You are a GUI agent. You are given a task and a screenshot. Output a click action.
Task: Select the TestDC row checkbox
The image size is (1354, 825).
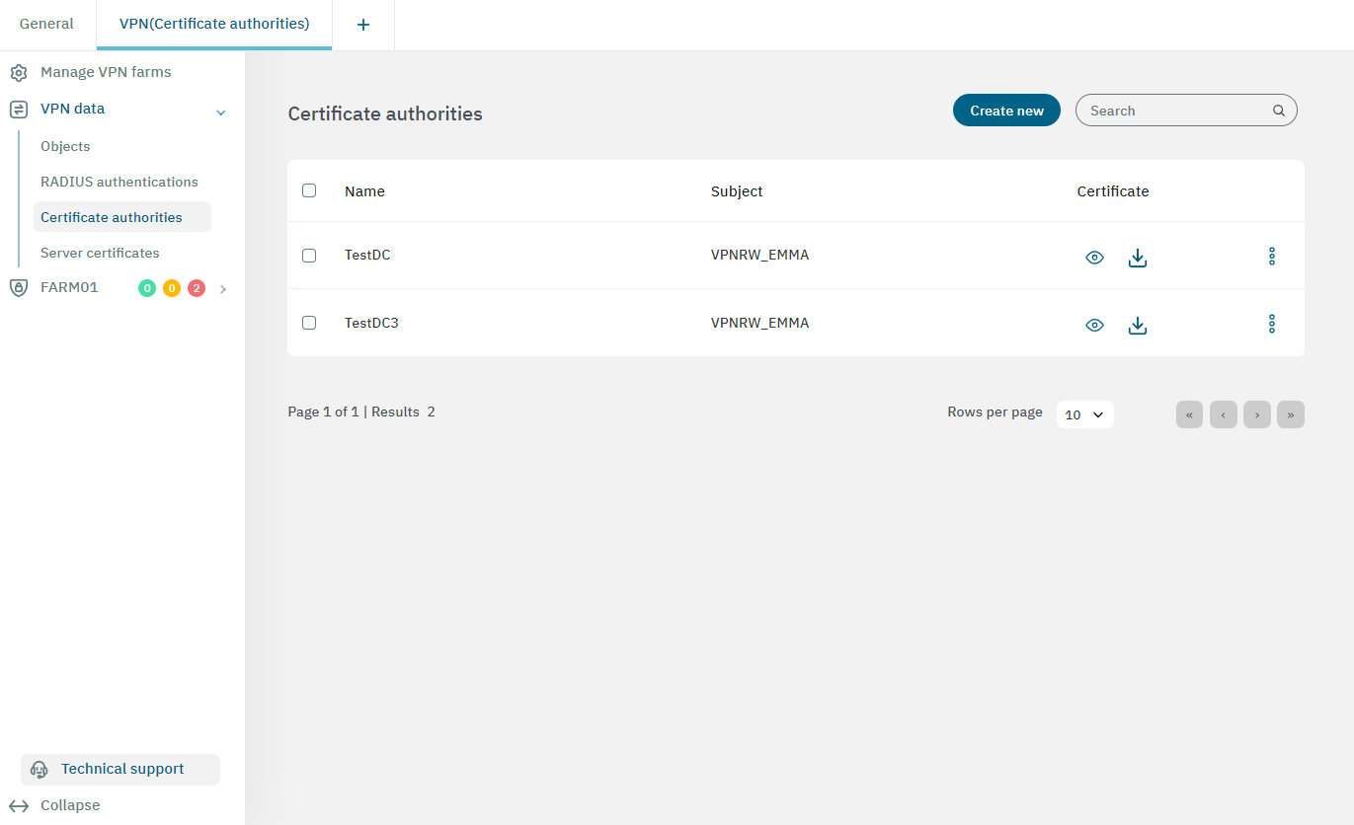[x=309, y=256]
